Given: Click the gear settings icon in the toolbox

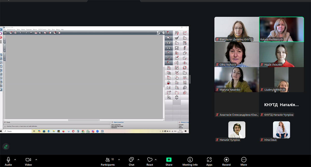Looking at the screenshot, I should 185,88.
